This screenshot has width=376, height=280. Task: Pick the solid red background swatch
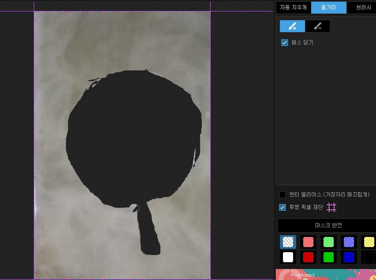(x=308, y=257)
